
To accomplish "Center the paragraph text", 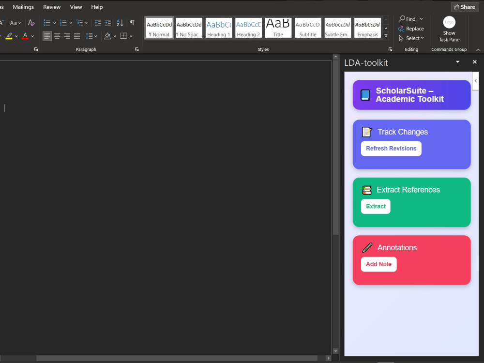I will click(x=57, y=36).
